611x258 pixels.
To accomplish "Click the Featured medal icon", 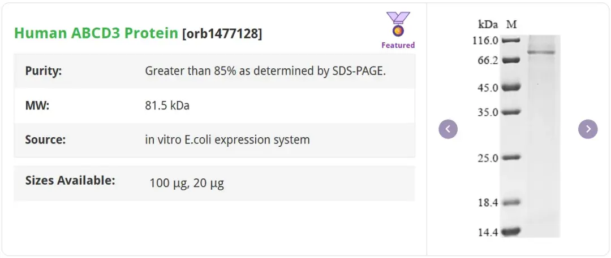I will (x=398, y=25).
